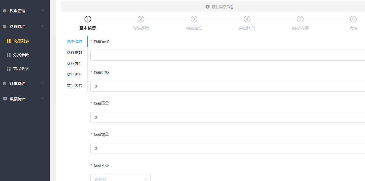Click the document icon beside 订单管理
The height and width of the screenshot is (181, 365).
click(x=4, y=83)
